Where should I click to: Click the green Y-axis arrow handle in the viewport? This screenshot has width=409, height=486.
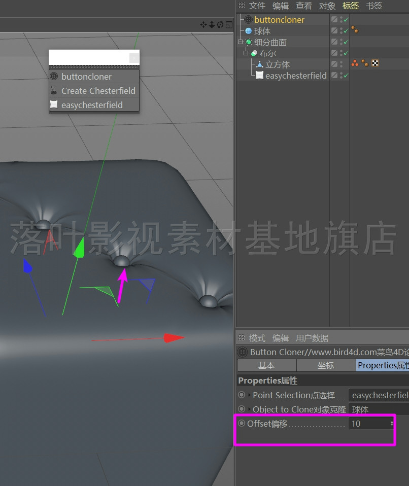(79, 248)
